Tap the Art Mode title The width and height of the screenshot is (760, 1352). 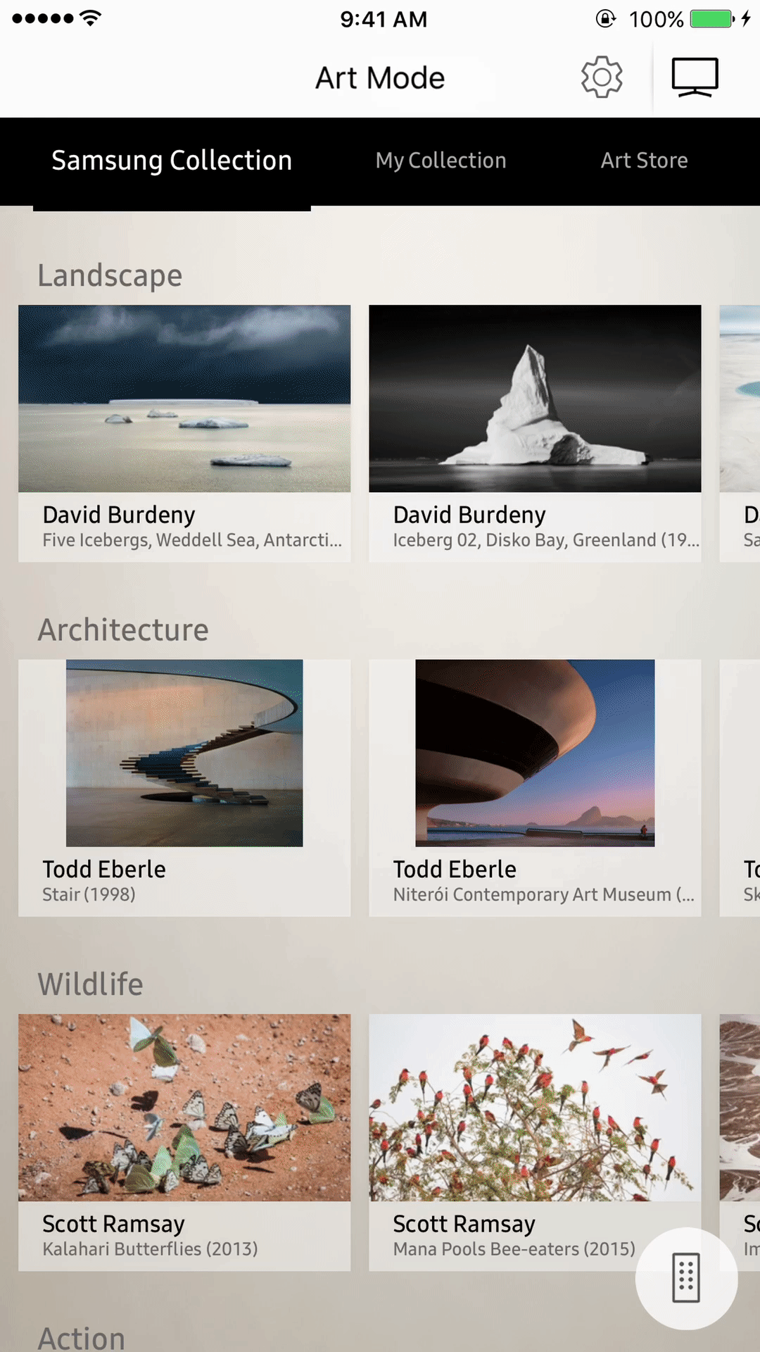click(380, 77)
